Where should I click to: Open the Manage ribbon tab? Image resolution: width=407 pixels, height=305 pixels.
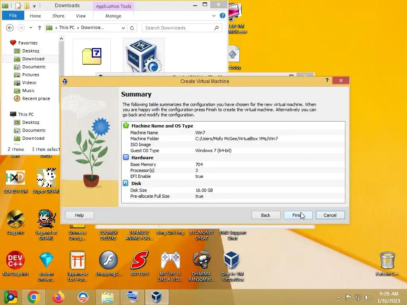tap(113, 16)
